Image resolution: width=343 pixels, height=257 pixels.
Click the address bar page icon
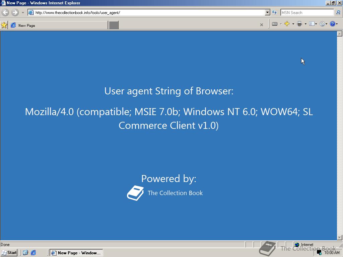click(31, 12)
